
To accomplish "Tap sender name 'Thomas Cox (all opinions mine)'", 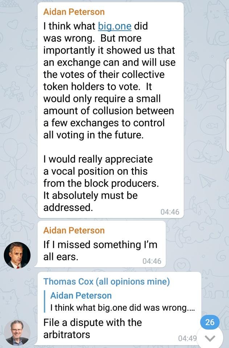I will click(x=107, y=281).
